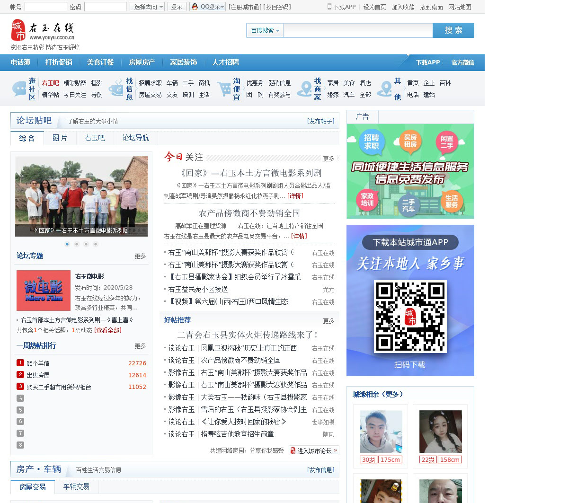The width and height of the screenshot is (568, 503).
Task: Click the shopping cart icon for 淘便宜
Action: (223, 88)
